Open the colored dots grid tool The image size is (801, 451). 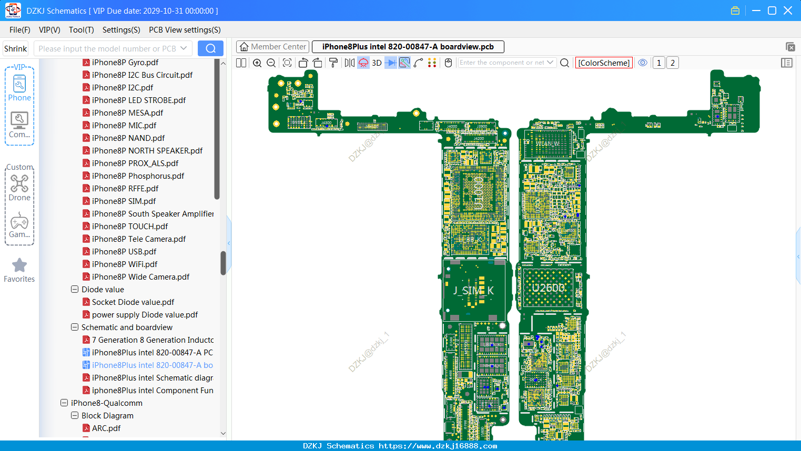tap(432, 63)
